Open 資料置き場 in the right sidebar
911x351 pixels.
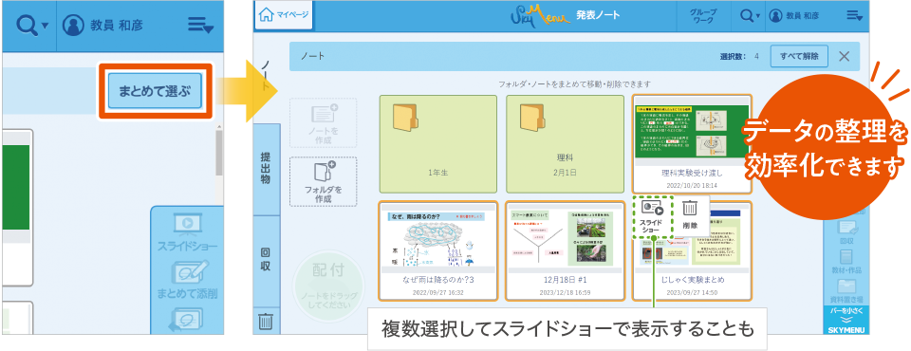(846, 290)
